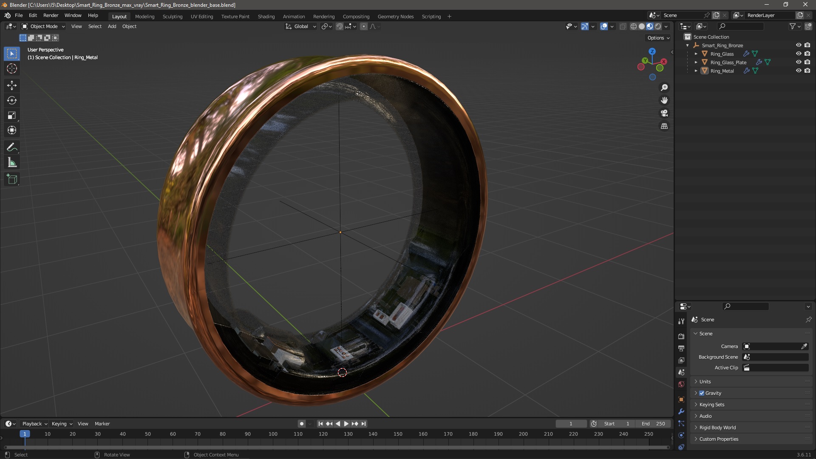Open the Modifier properties wrench tab
Image resolution: width=816 pixels, height=459 pixels.
[681, 411]
